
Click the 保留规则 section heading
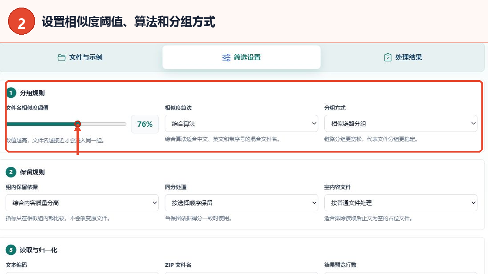(x=32, y=172)
